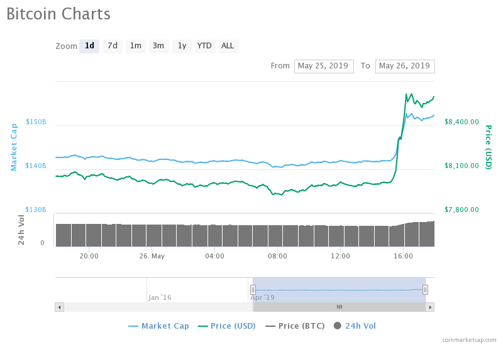Image resolution: width=503 pixels, height=345 pixels.
Task: Click the 12:00 x-axis label
Action: tap(340, 257)
